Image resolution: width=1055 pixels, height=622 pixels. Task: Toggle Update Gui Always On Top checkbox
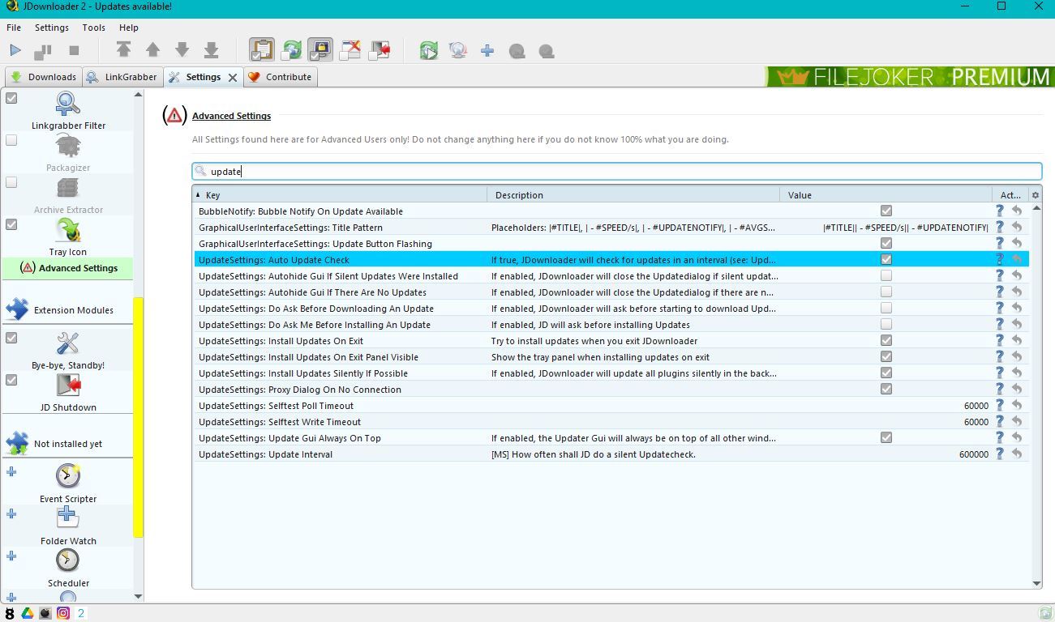[886, 437]
